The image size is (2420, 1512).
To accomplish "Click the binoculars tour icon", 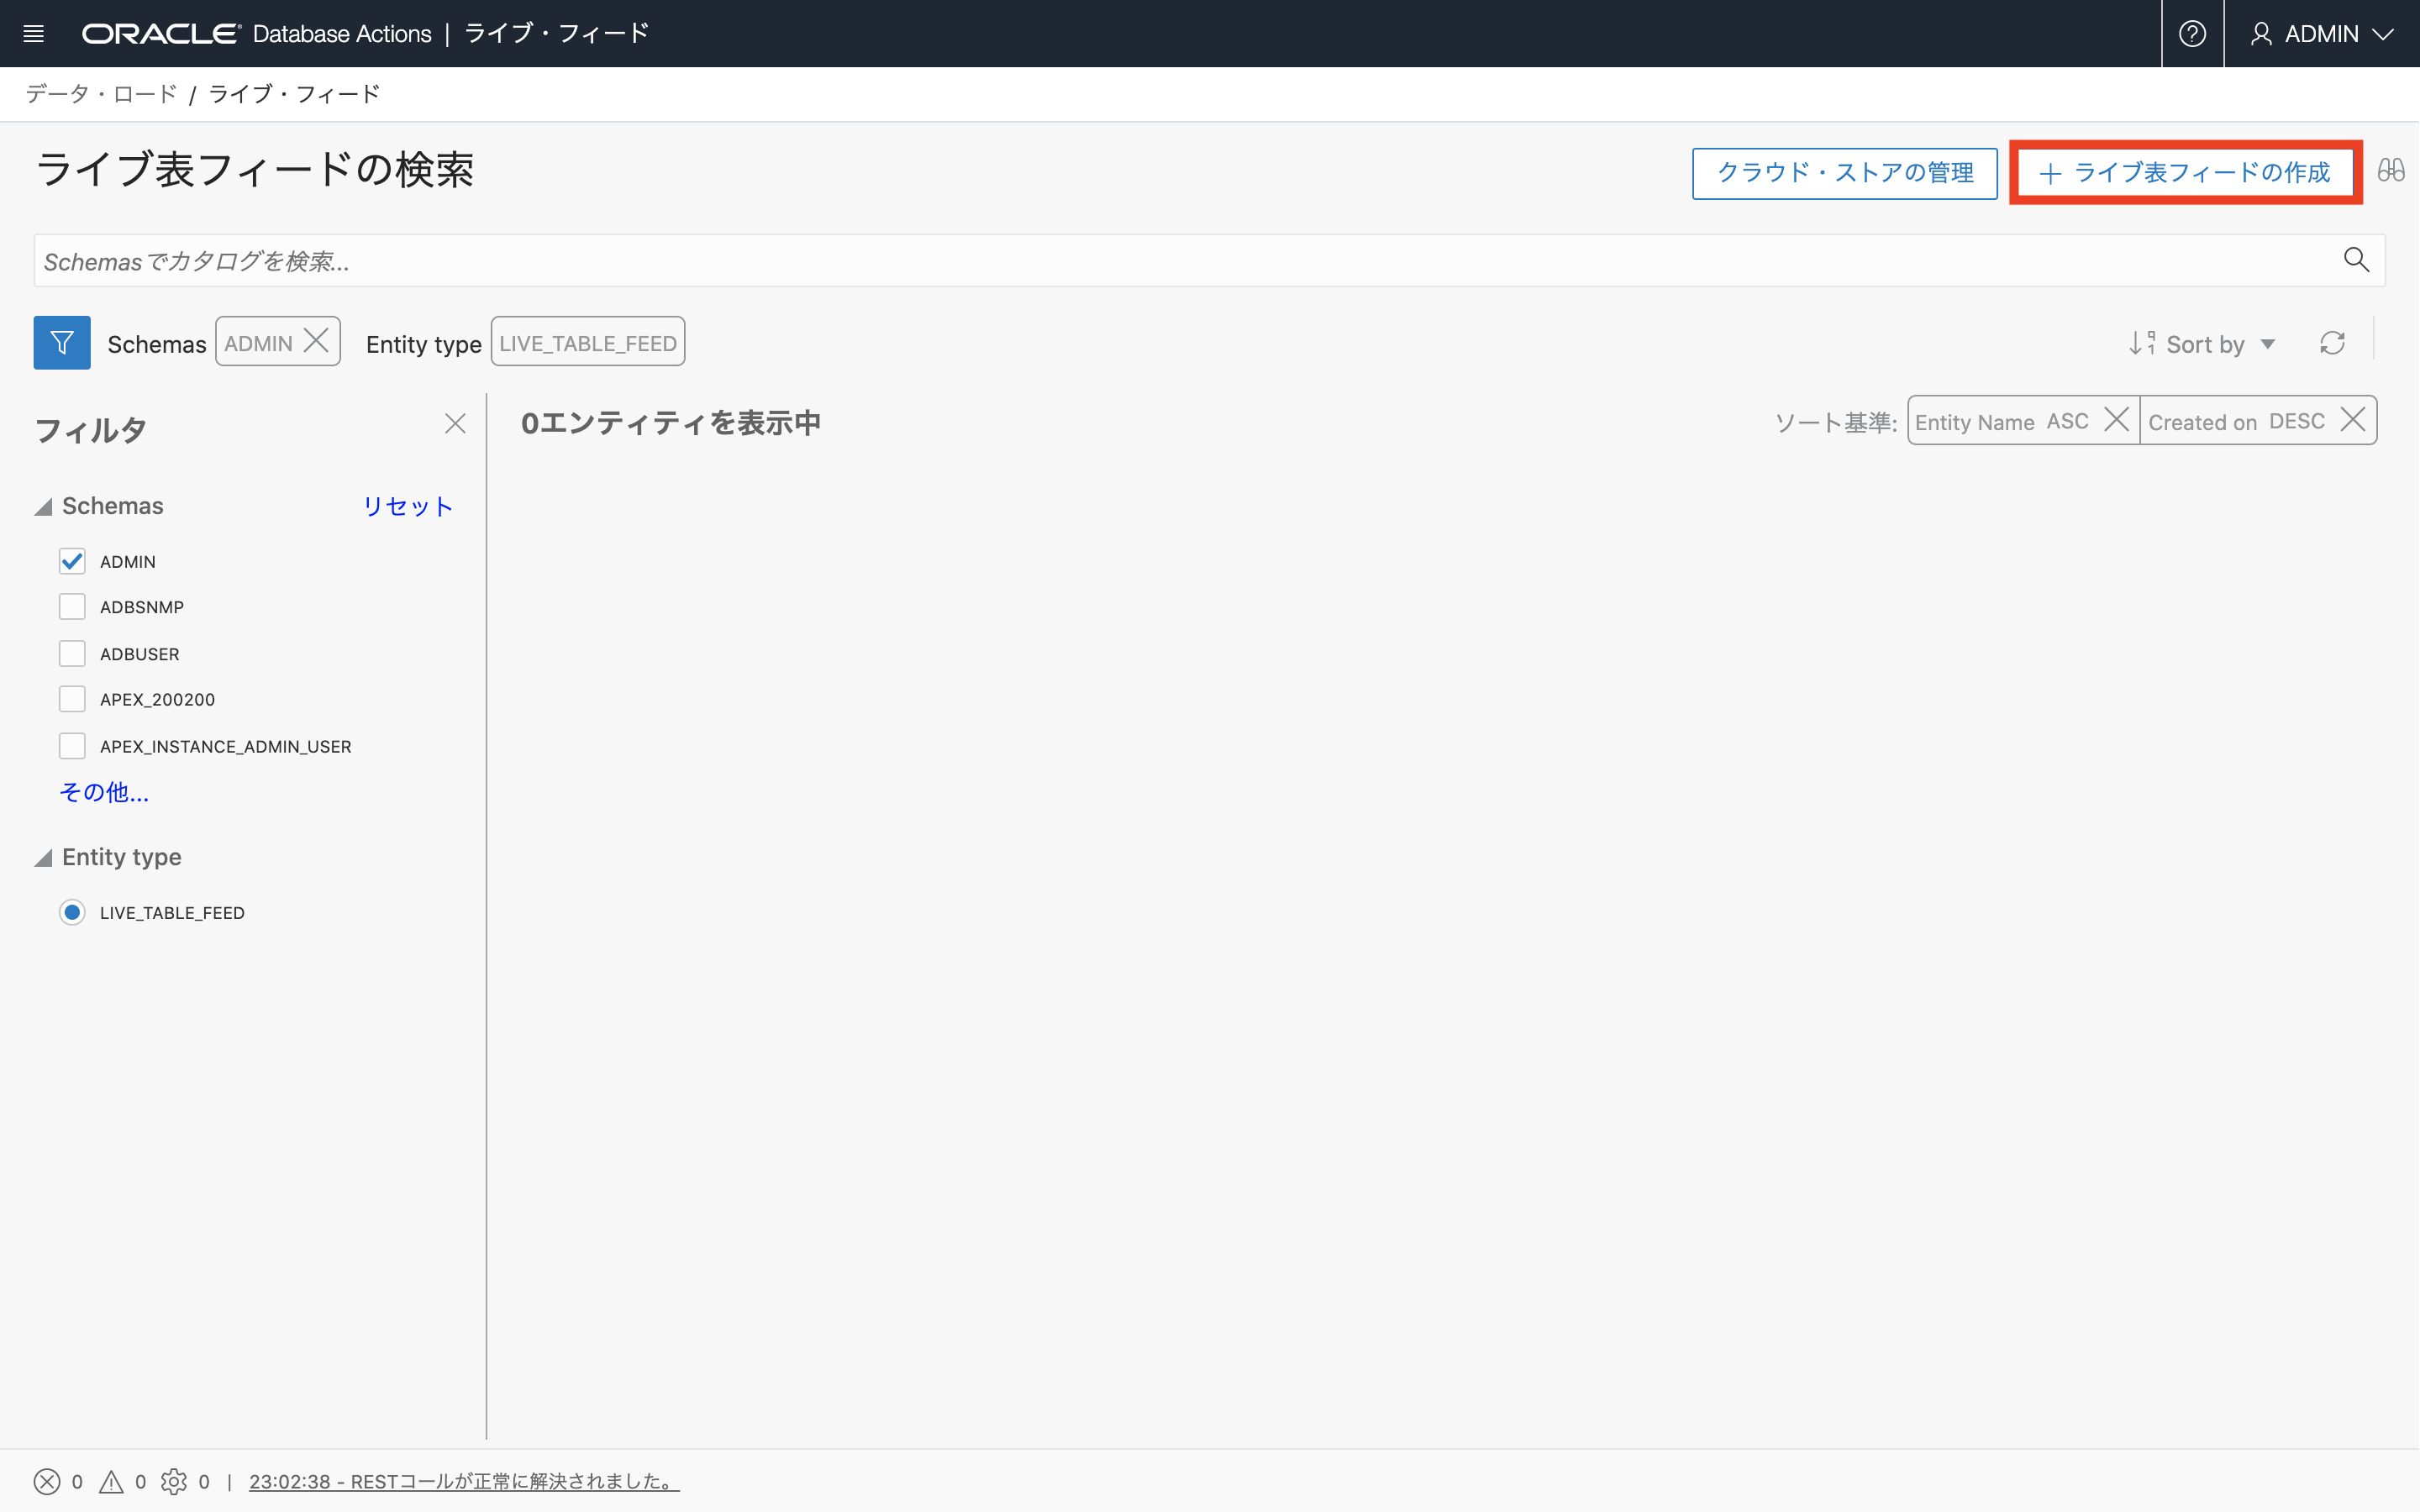I will click(x=2391, y=171).
